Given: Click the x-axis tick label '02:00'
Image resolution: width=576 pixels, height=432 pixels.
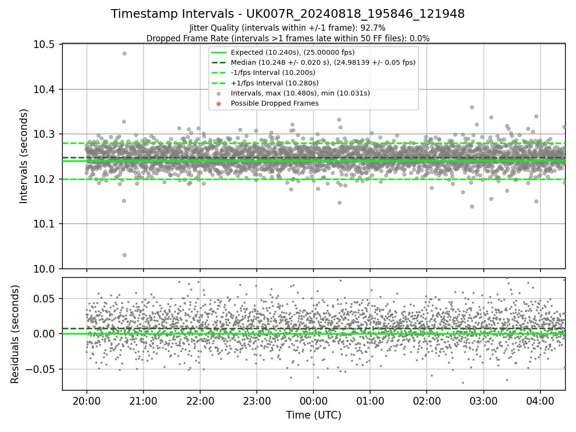Looking at the screenshot, I should (x=427, y=400).
